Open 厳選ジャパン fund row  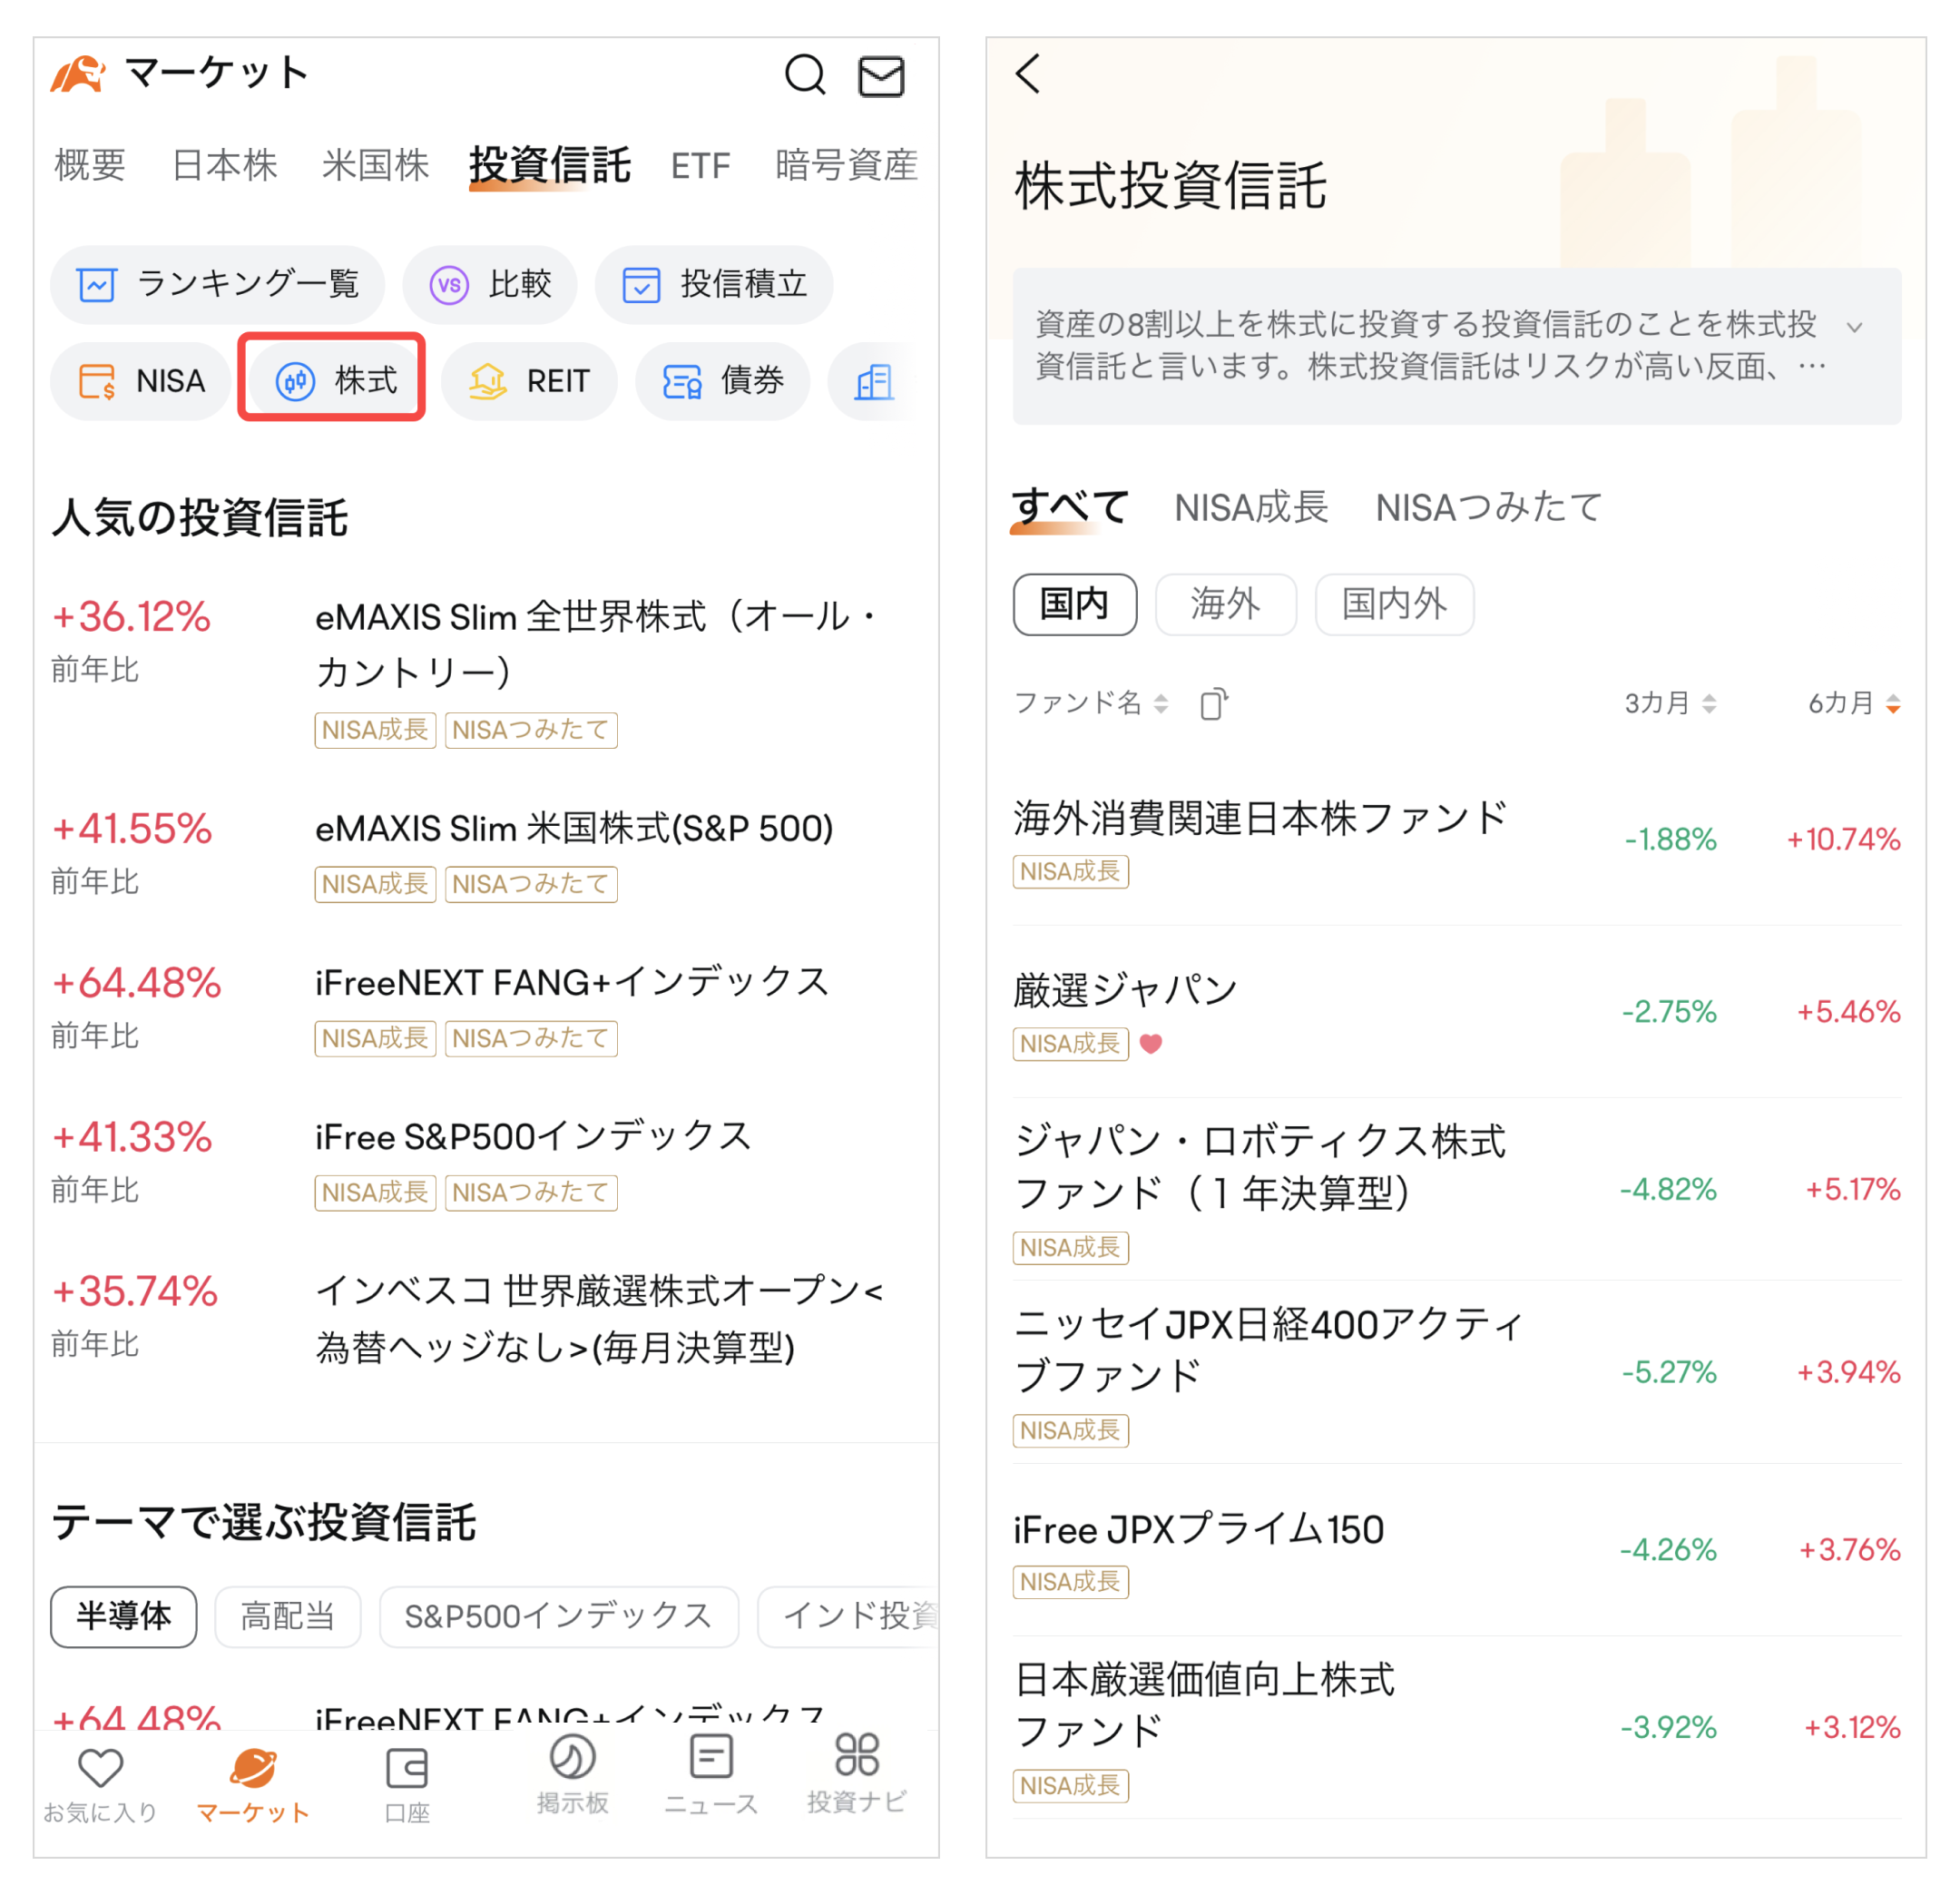point(1457,1013)
